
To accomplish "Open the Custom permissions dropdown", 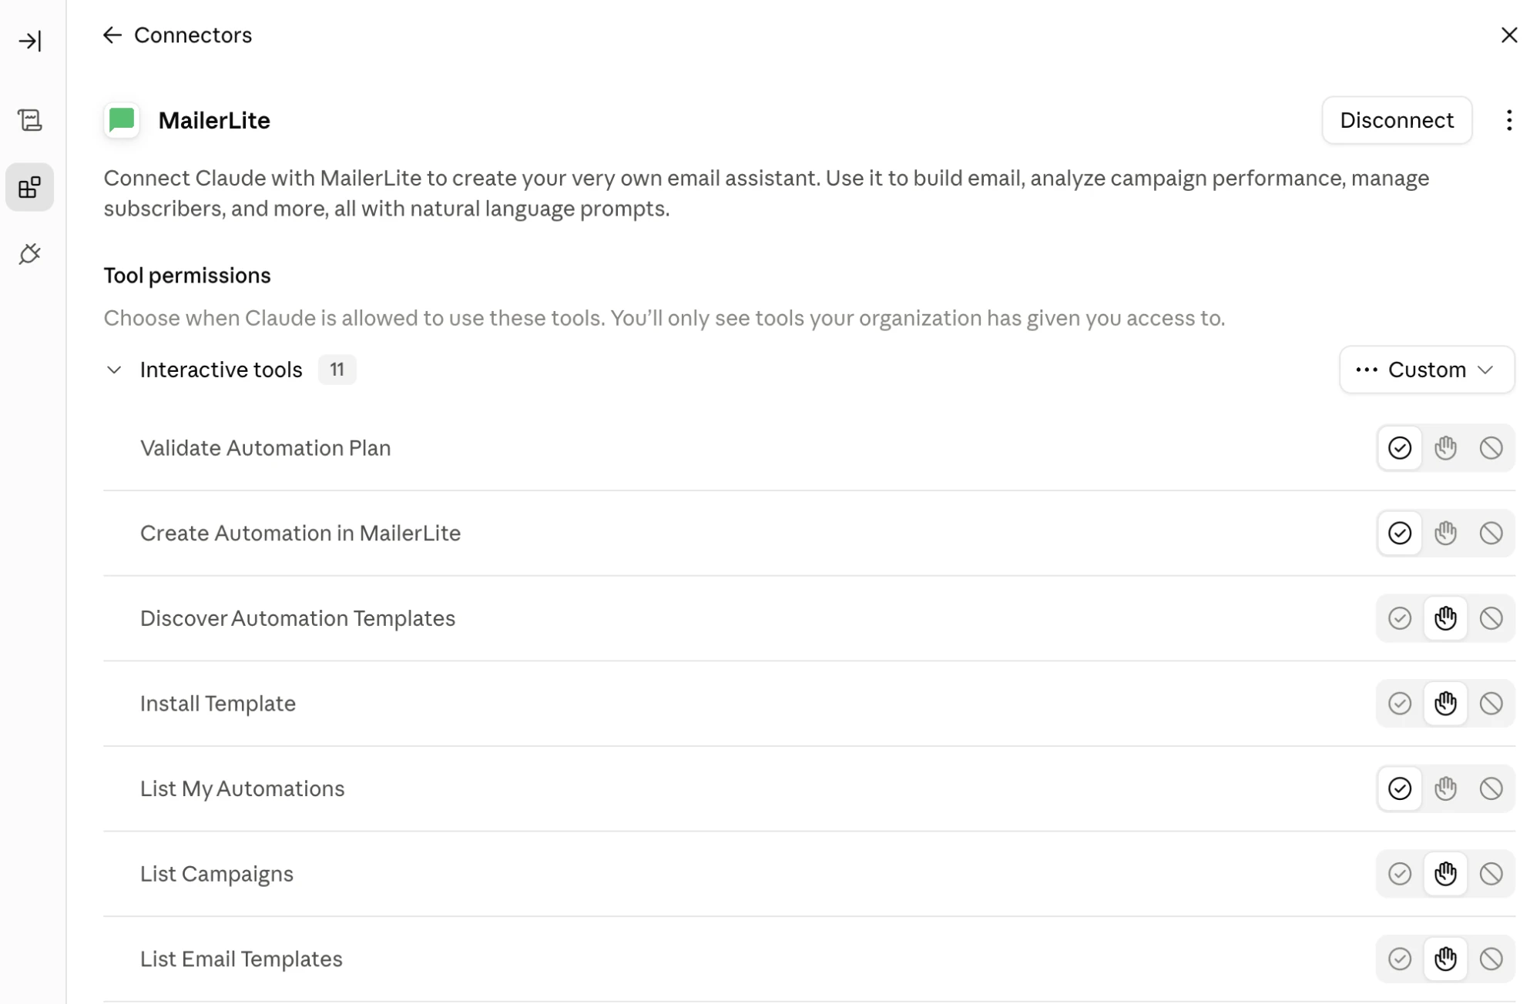I will click(1427, 370).
